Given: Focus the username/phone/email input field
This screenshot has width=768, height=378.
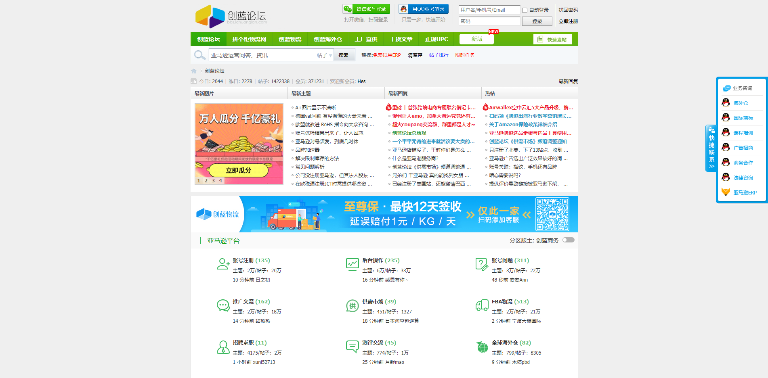Looking at the screenshot, I should 489,10.
